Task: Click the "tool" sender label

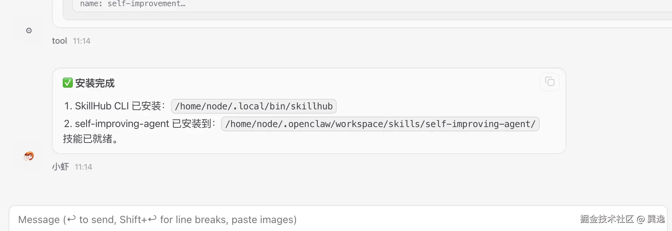Action: click(x=59, y=41)
